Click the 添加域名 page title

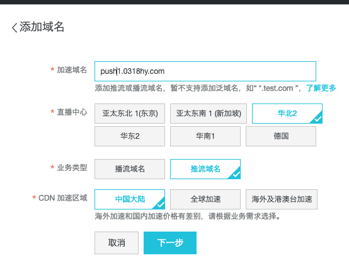[42, 27]
